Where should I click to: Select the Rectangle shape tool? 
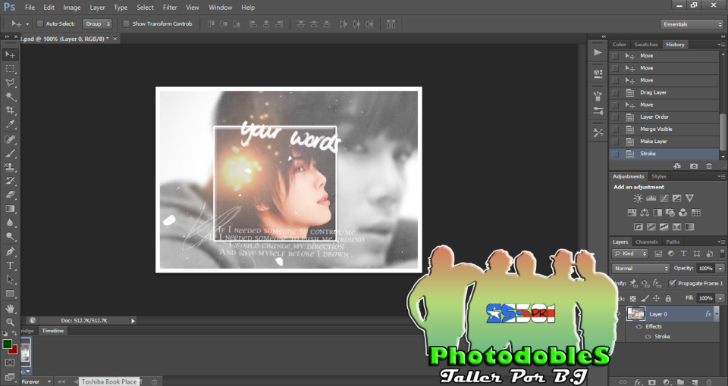pyautogui.click(x=10, y=294)
